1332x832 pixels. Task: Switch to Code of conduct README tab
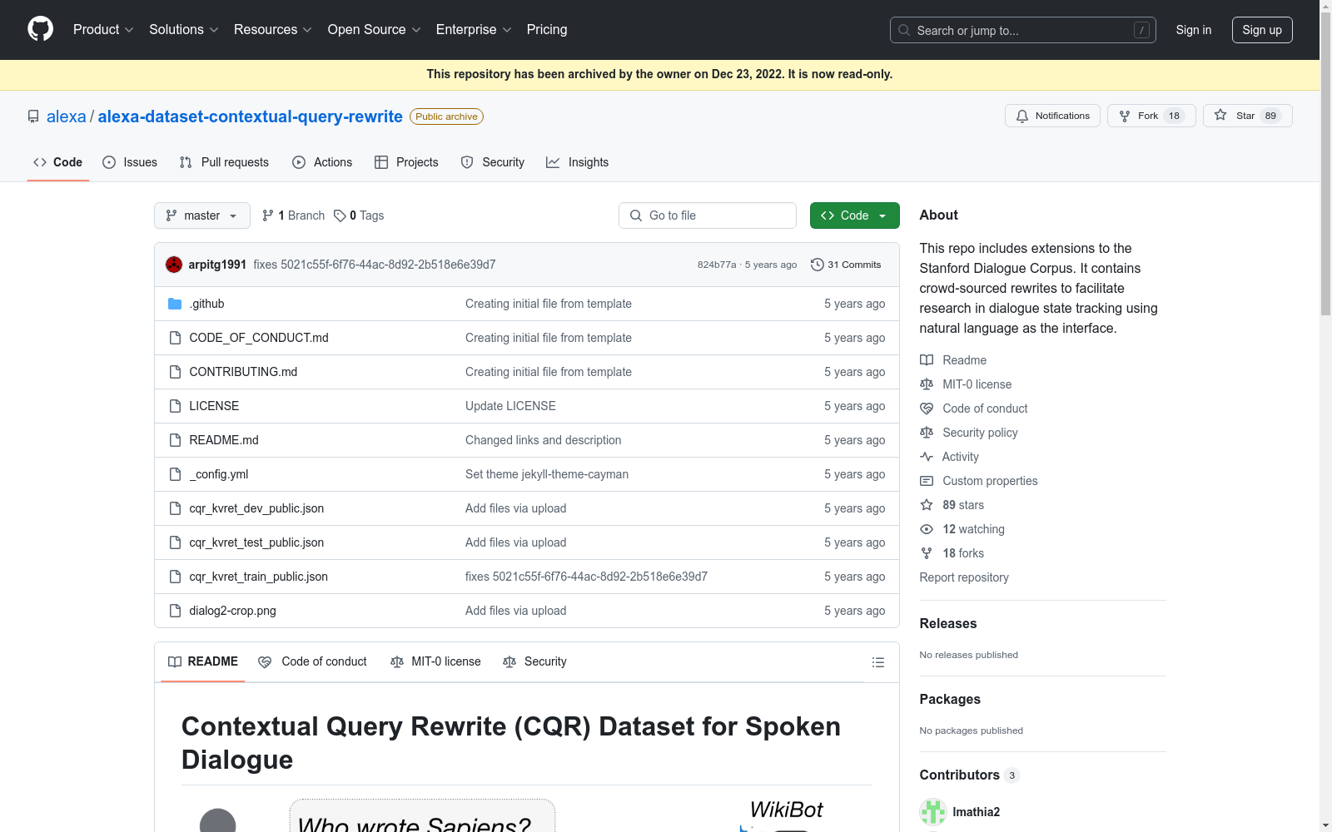point(312,661)
